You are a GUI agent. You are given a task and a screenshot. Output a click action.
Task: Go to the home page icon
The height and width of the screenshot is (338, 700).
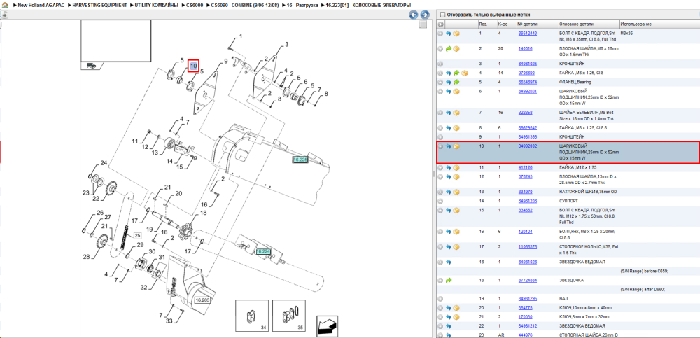pyautogui.click(x=5, y=4)
